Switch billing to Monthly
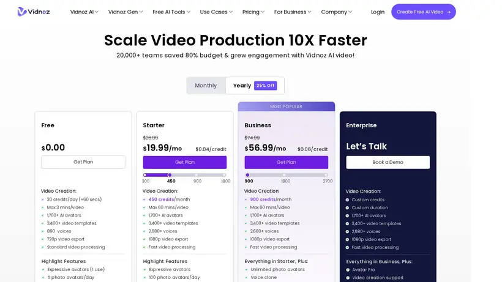The image size is (502, 282). tap(206, 86)
